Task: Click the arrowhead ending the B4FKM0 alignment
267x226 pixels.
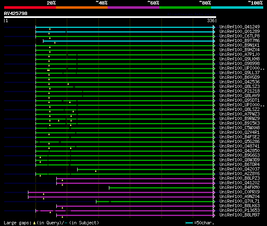Action: pos(214,188)
